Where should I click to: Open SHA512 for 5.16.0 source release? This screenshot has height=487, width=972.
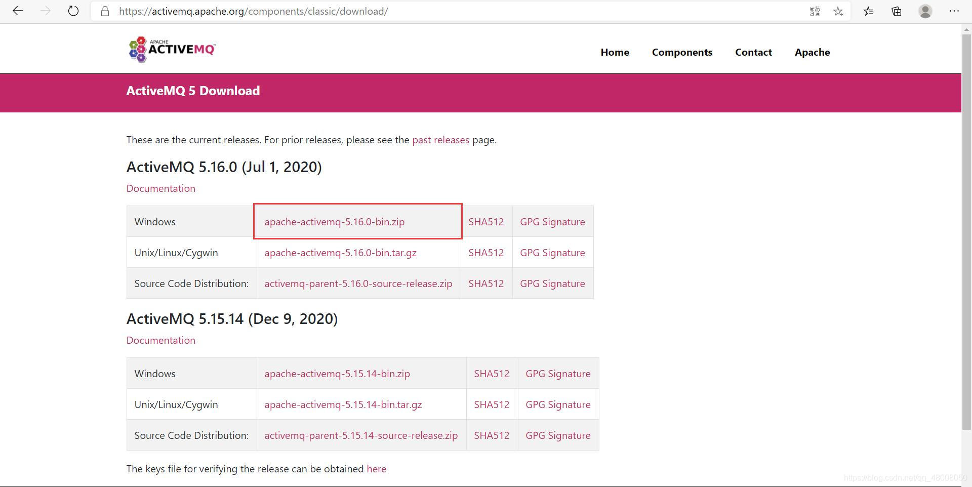coord(486,283)
